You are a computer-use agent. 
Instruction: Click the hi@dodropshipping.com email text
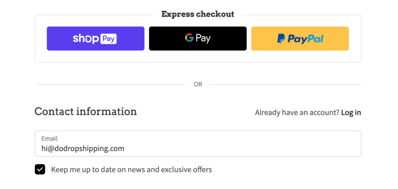(83, 148)
